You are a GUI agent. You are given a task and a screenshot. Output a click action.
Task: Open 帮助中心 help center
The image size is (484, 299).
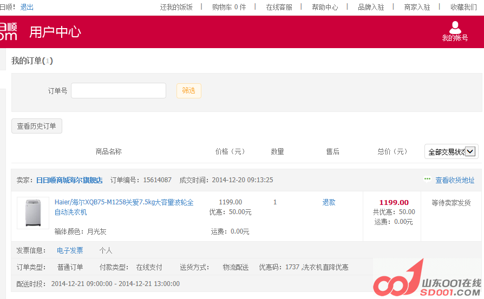click(x=325, y=7)
